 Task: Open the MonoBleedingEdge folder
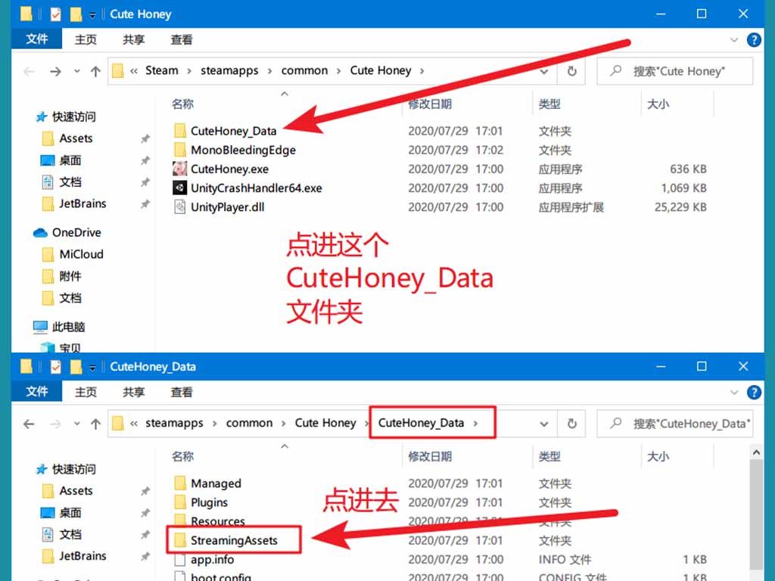coord(243,150)
